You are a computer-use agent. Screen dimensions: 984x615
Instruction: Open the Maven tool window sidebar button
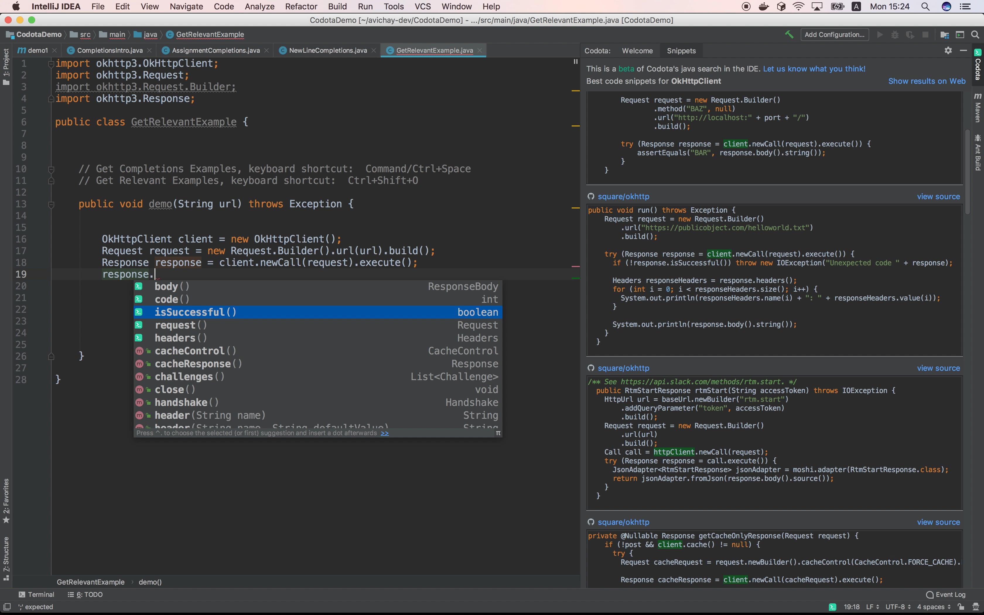tap(978, 108)
